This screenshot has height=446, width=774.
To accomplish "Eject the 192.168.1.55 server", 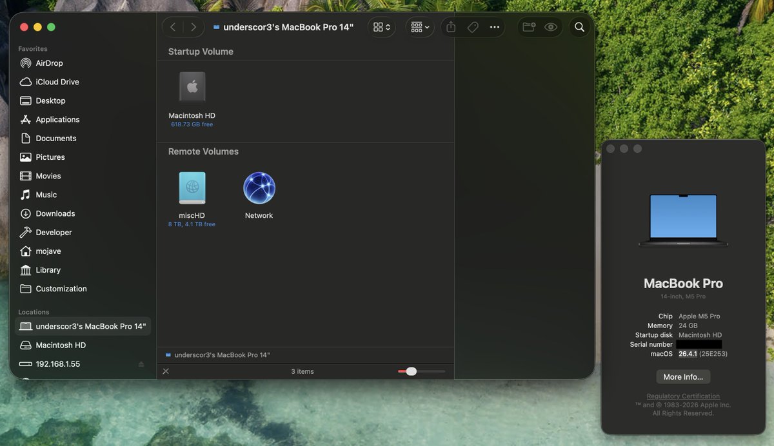I will coord(141,364).
